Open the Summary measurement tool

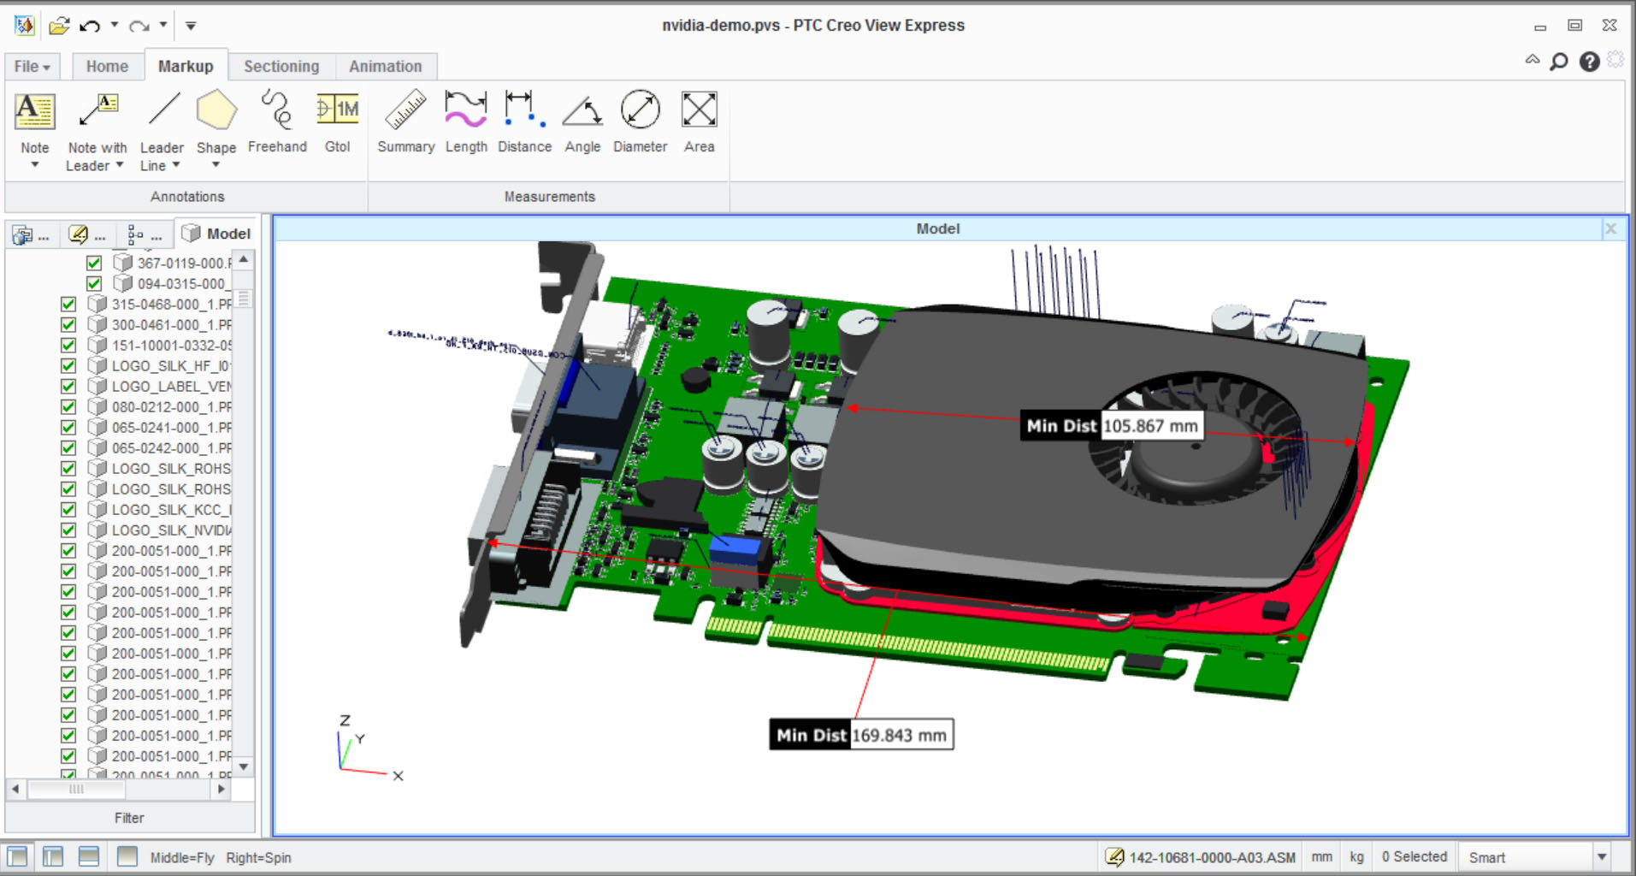pyautogui.click(x=406, y=122)
